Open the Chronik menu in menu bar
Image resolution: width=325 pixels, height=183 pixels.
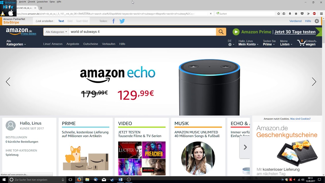coord(31,2)
